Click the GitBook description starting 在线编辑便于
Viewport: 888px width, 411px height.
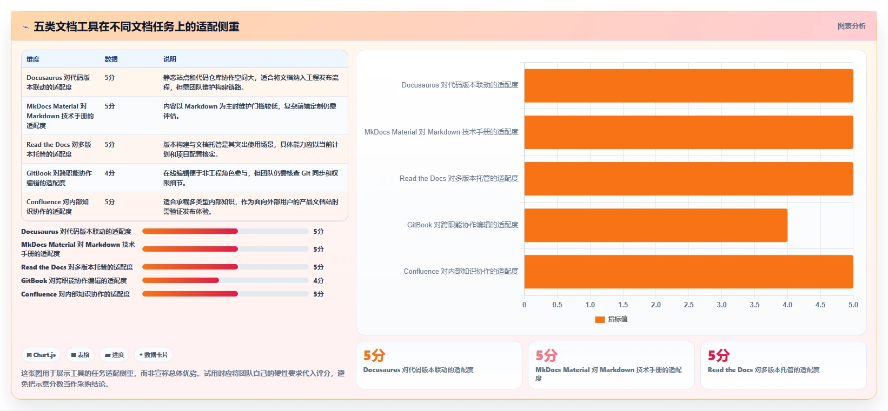click(251, 178)
